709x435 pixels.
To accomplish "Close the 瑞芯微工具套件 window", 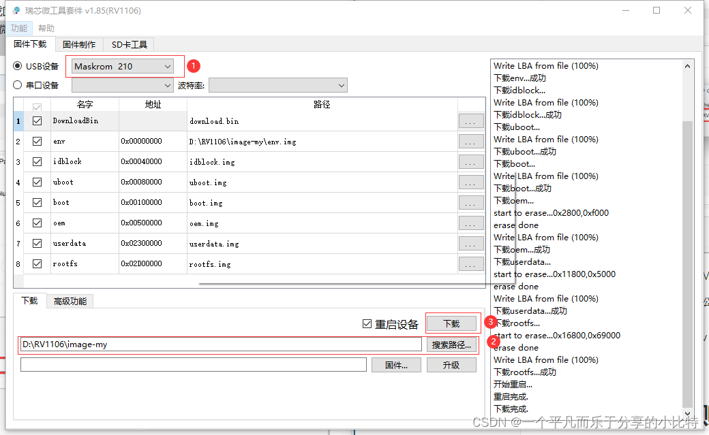I will (x=688, y=10).
